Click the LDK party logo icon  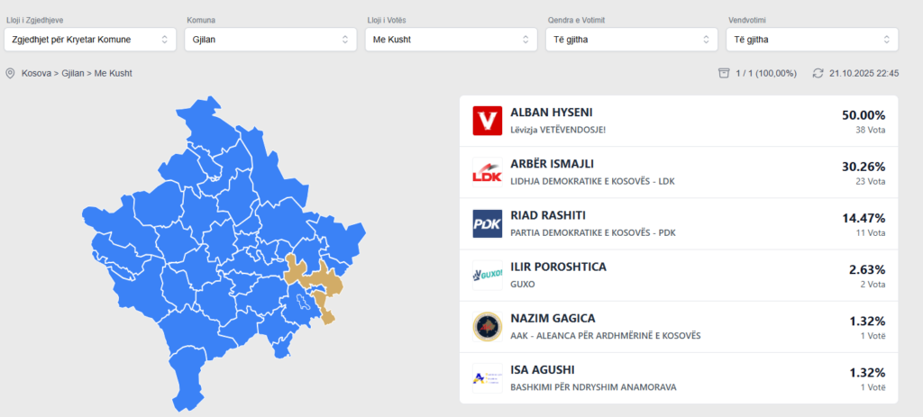click(487, 172)
